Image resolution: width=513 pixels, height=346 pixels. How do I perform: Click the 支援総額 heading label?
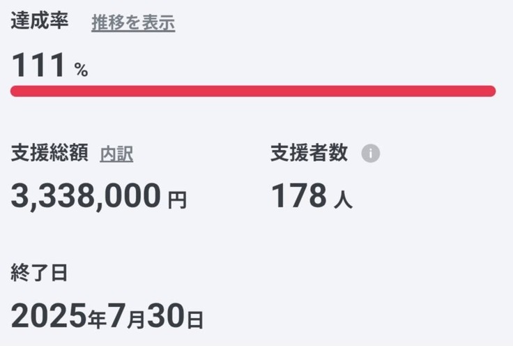coord(49,154)
